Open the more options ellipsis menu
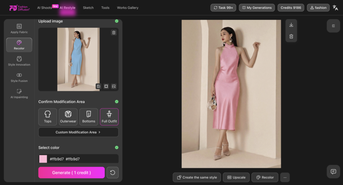The height and width of the screenshot is (185, 343). (x=285, y=177)
